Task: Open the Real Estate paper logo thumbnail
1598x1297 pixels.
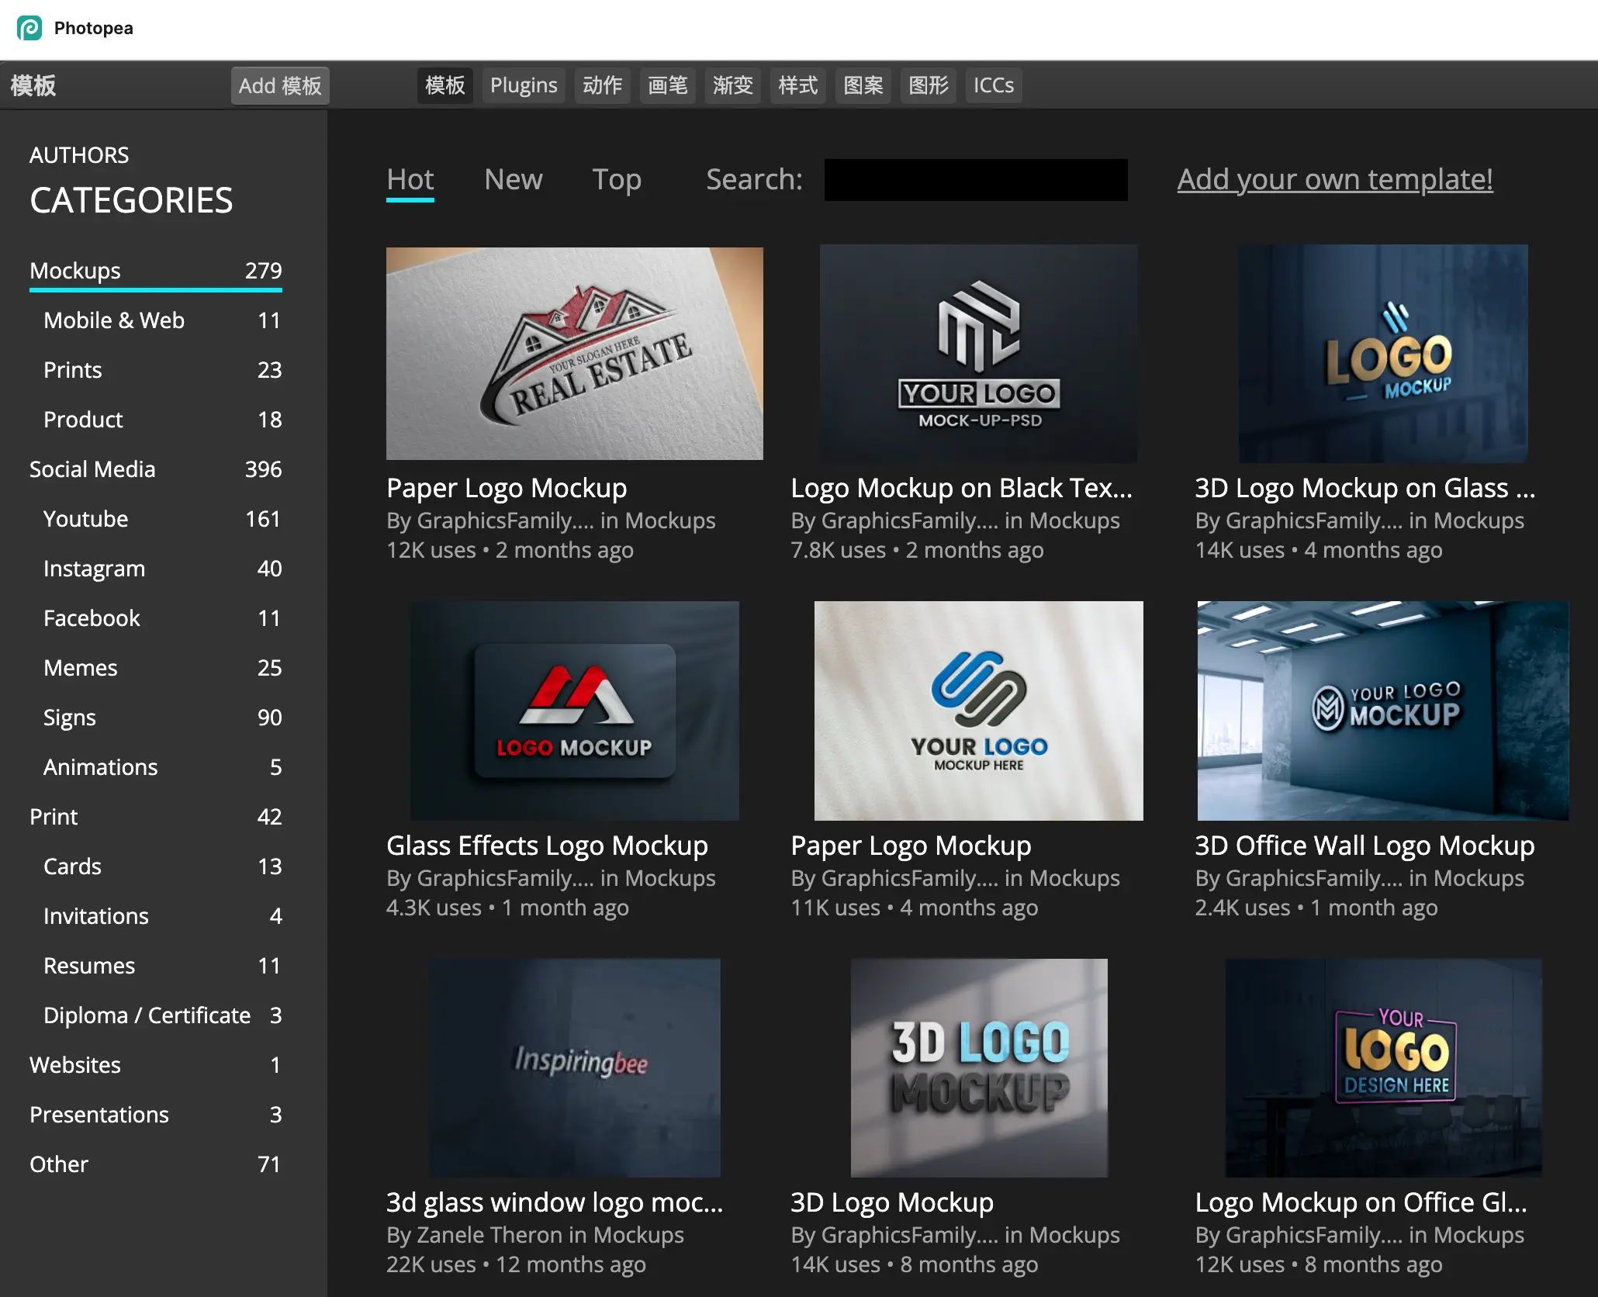Action: [x=574, y=354]
